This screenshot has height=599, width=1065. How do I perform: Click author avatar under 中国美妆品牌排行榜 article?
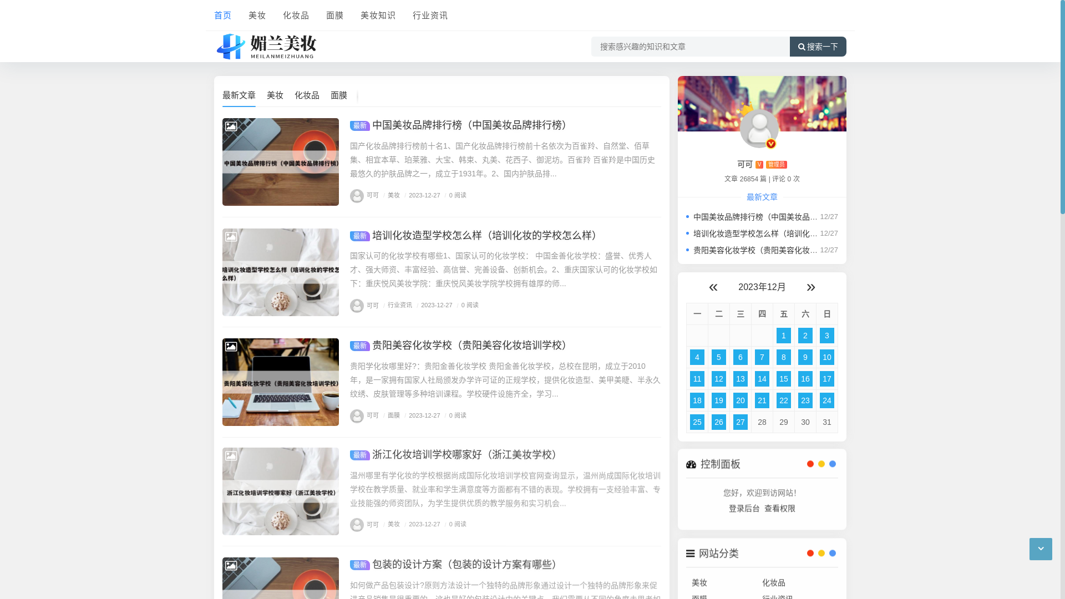pos(357,196)
